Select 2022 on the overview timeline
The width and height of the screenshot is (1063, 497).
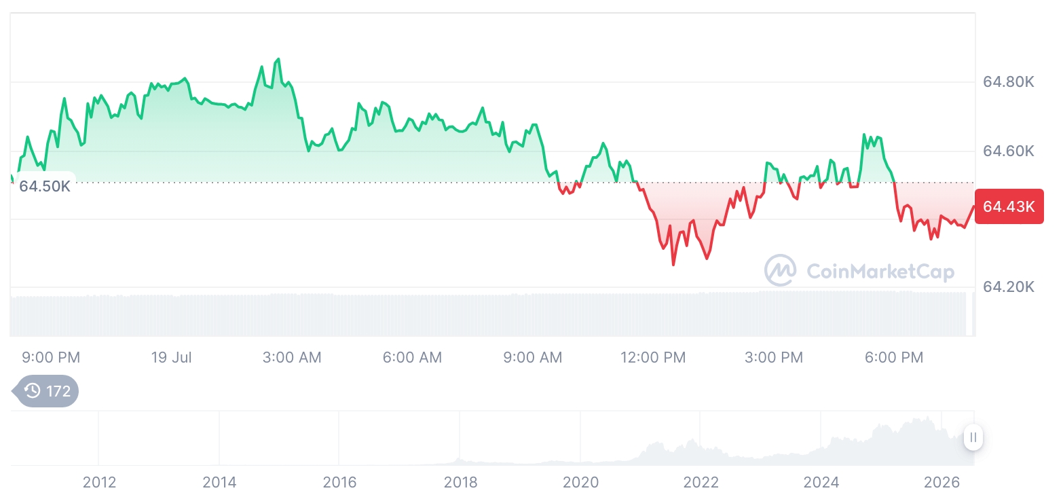click(x=701, y=483)
